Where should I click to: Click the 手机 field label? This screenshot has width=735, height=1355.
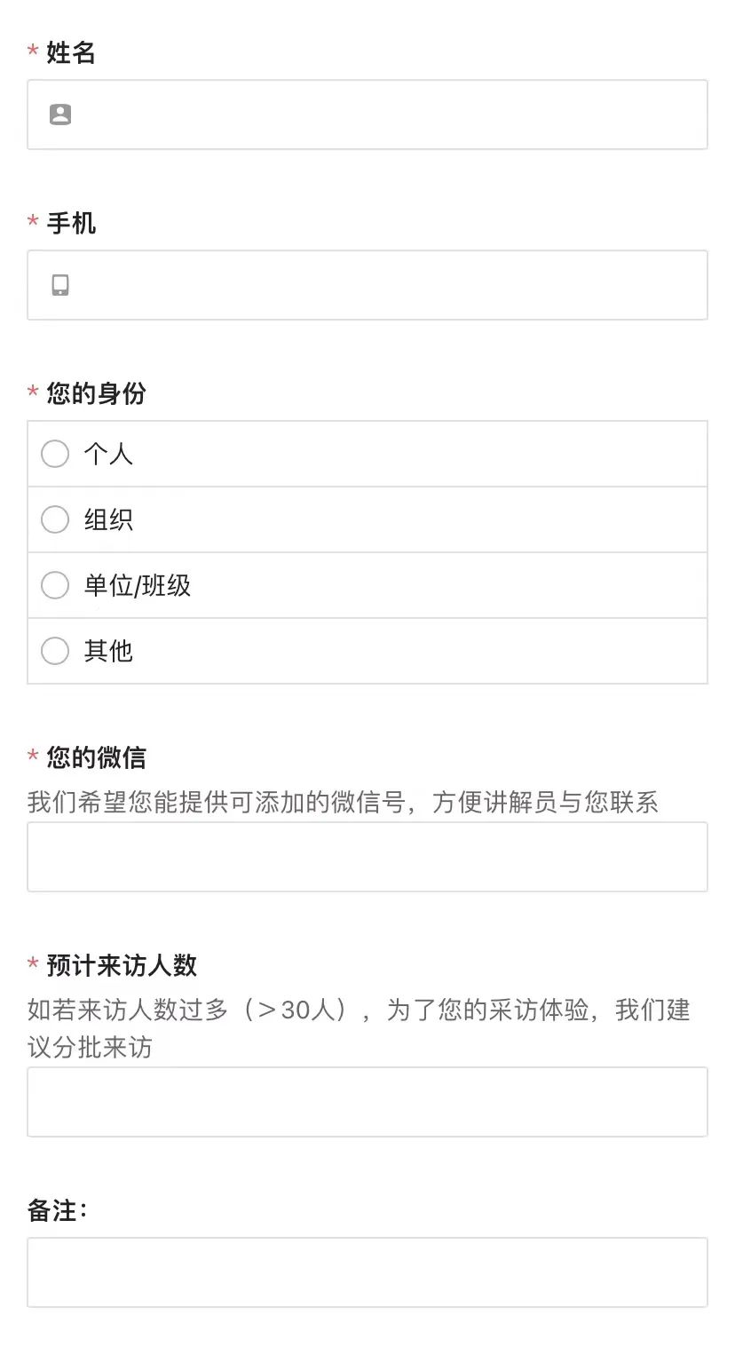click(x=71, y=223)
